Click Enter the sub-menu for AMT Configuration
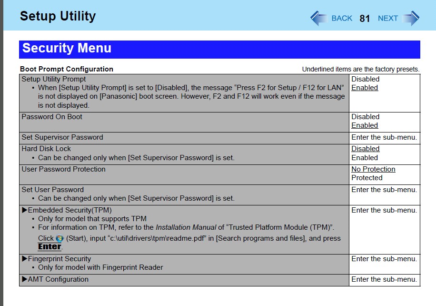436x306 pixels. tap(384, 279)
